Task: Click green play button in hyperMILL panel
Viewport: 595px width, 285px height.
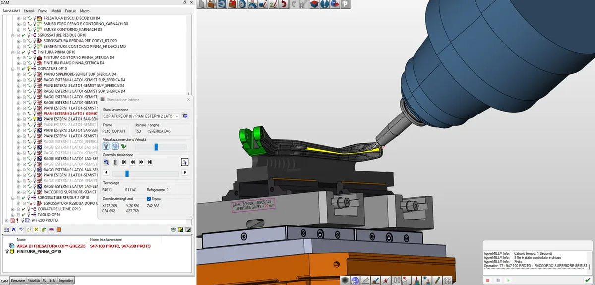Action: tap(509, 280)
